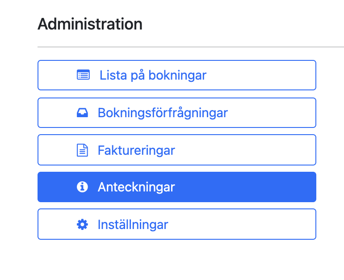Click the divider line under Administration
Viewport: 344px width, 280px height.
[191, 47]
